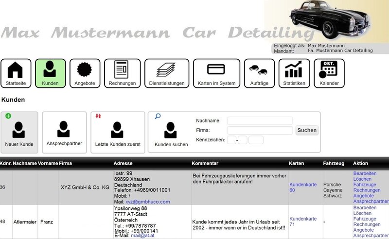Click the first Kennzeichen input box
This screenshot has height=239, width=389.
point(231,140)
